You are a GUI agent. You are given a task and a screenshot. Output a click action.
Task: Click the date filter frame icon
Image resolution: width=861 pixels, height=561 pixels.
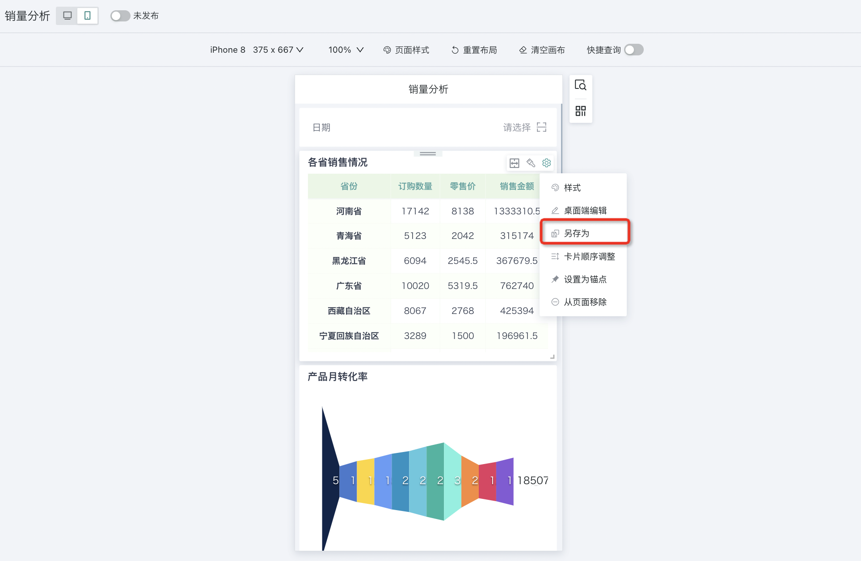(x=542, y=127)
